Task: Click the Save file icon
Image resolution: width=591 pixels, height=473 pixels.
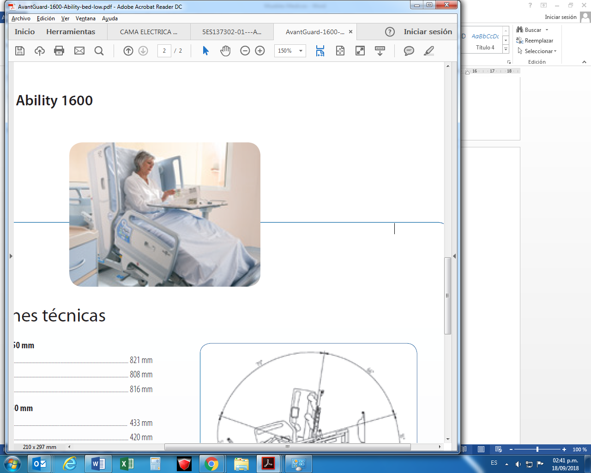Action: 20,51
